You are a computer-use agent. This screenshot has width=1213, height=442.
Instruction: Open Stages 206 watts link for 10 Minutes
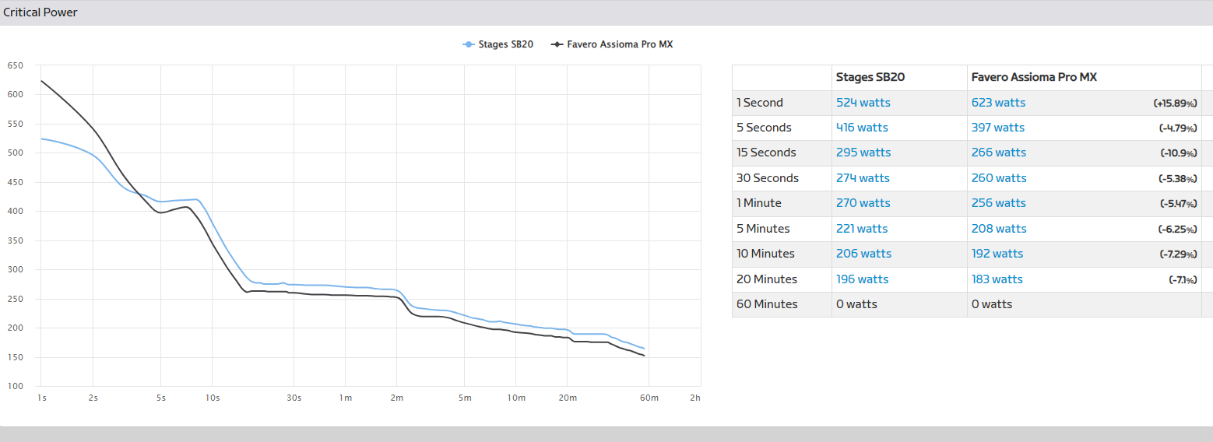coord(864,254)
